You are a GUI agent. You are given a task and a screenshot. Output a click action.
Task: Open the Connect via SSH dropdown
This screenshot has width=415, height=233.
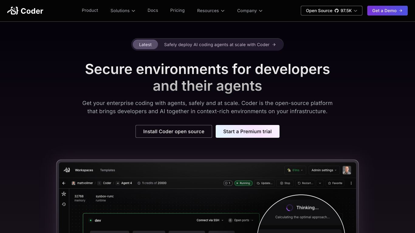210,220
